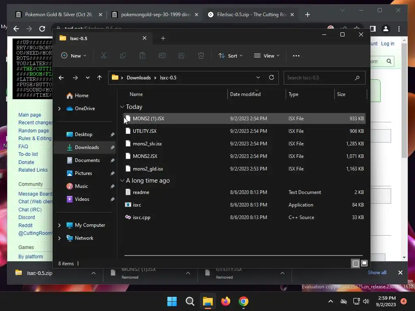
Task: Switch to Pokemon Gold & Silver Chrome tab
Action: coord(59,15)
